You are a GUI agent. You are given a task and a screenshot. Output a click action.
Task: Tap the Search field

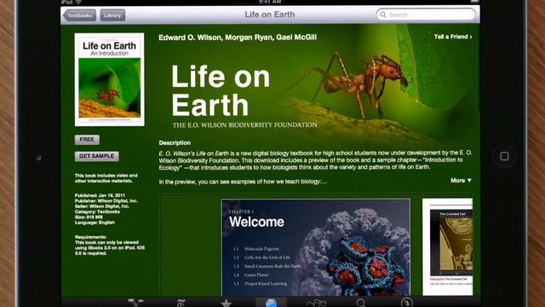tap(426, 14)
